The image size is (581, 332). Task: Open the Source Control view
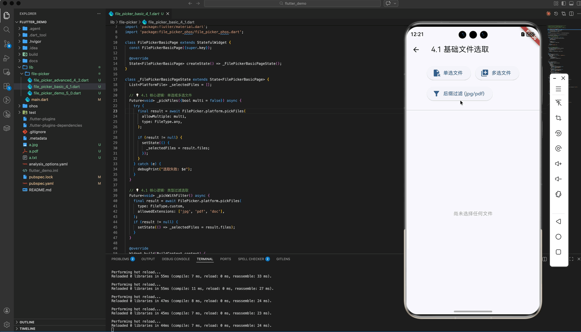point(6,44)
